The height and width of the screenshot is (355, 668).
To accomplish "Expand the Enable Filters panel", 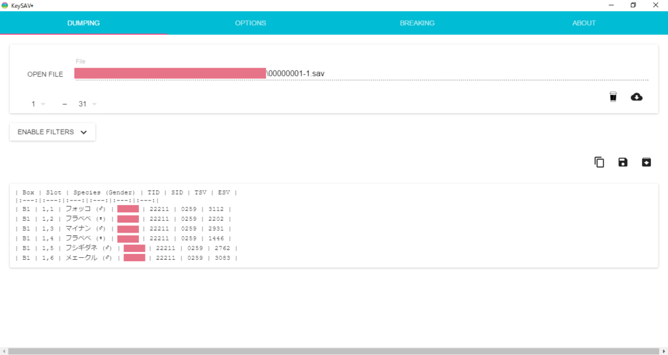I will 52,132.
